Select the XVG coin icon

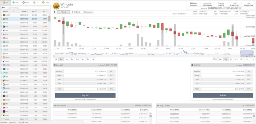click(4, 23)
